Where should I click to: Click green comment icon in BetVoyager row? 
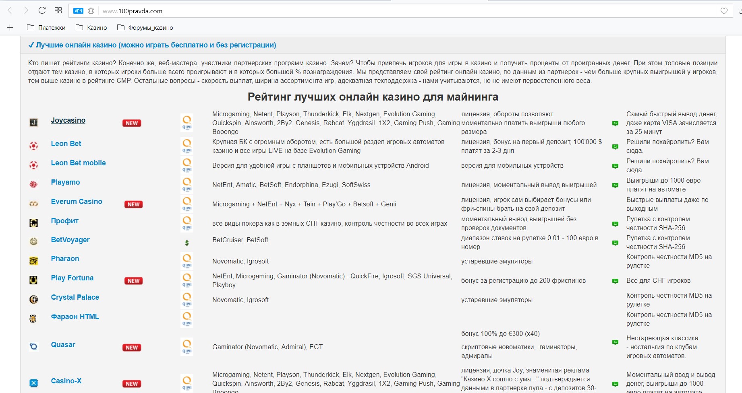pos(615,243)
